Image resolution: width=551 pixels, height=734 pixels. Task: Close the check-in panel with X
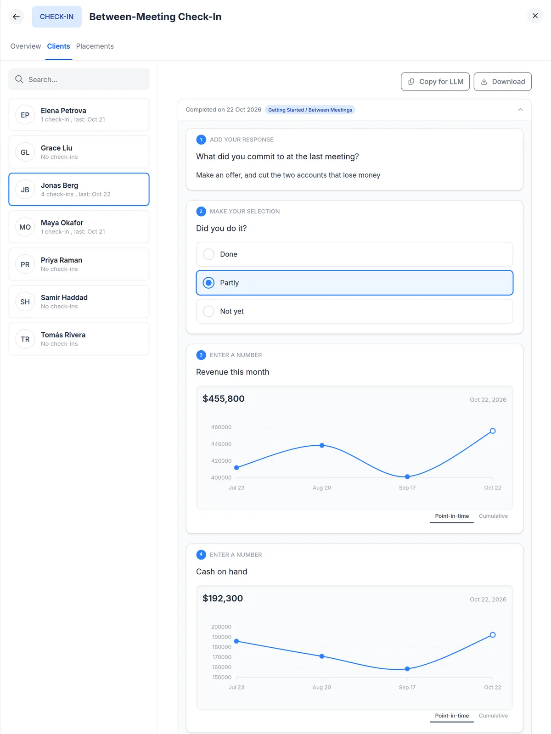click(x=535, y=16)
